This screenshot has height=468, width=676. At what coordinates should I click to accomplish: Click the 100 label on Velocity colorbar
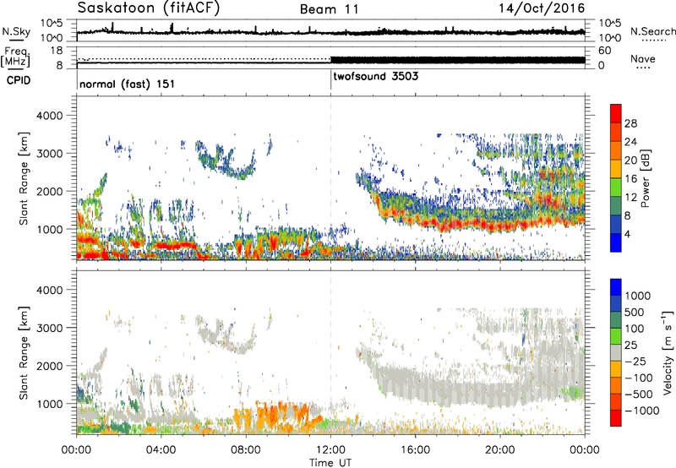click(x=635, y=329)
